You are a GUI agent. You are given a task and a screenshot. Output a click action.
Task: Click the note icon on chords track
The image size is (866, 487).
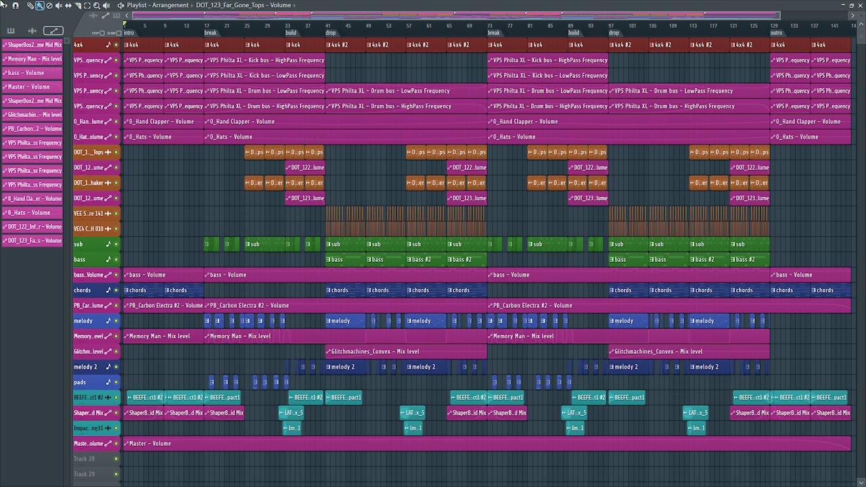108,290
